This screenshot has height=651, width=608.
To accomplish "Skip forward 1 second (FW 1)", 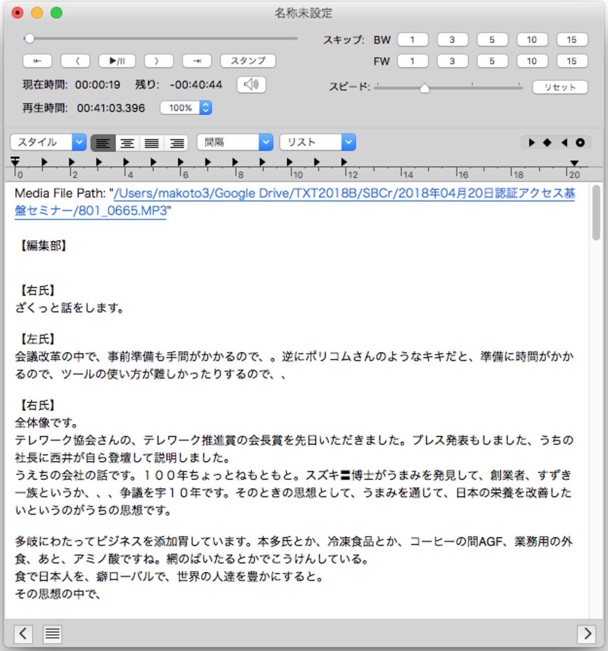I will point(412,61).
